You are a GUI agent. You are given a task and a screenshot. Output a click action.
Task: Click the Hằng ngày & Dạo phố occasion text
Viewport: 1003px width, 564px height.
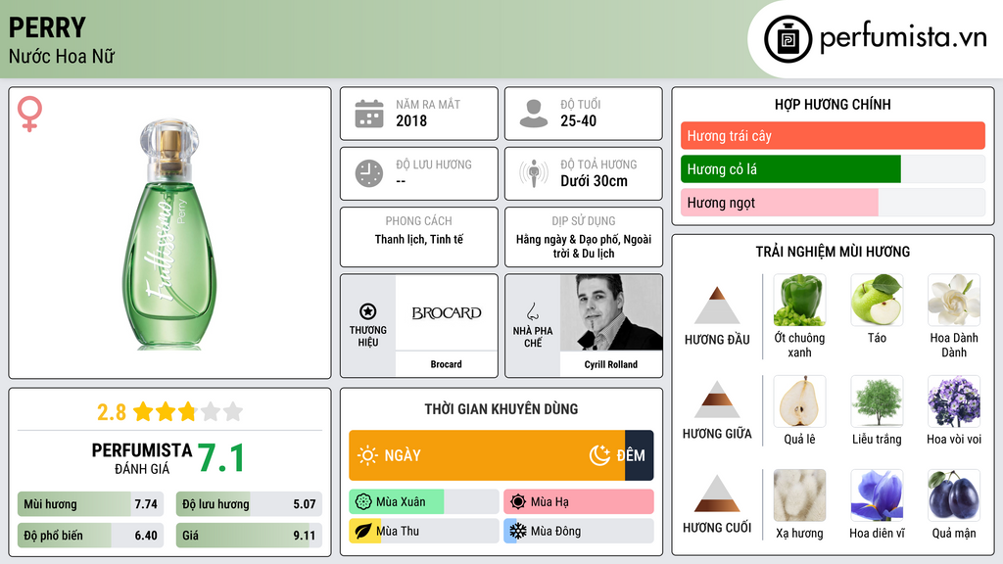584,246
